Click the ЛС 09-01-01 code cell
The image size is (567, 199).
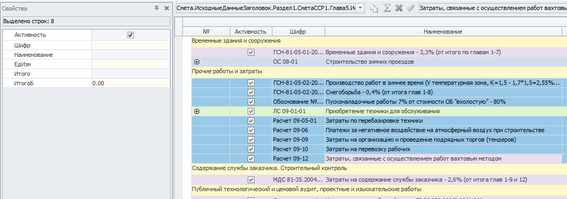click(298, 111)
